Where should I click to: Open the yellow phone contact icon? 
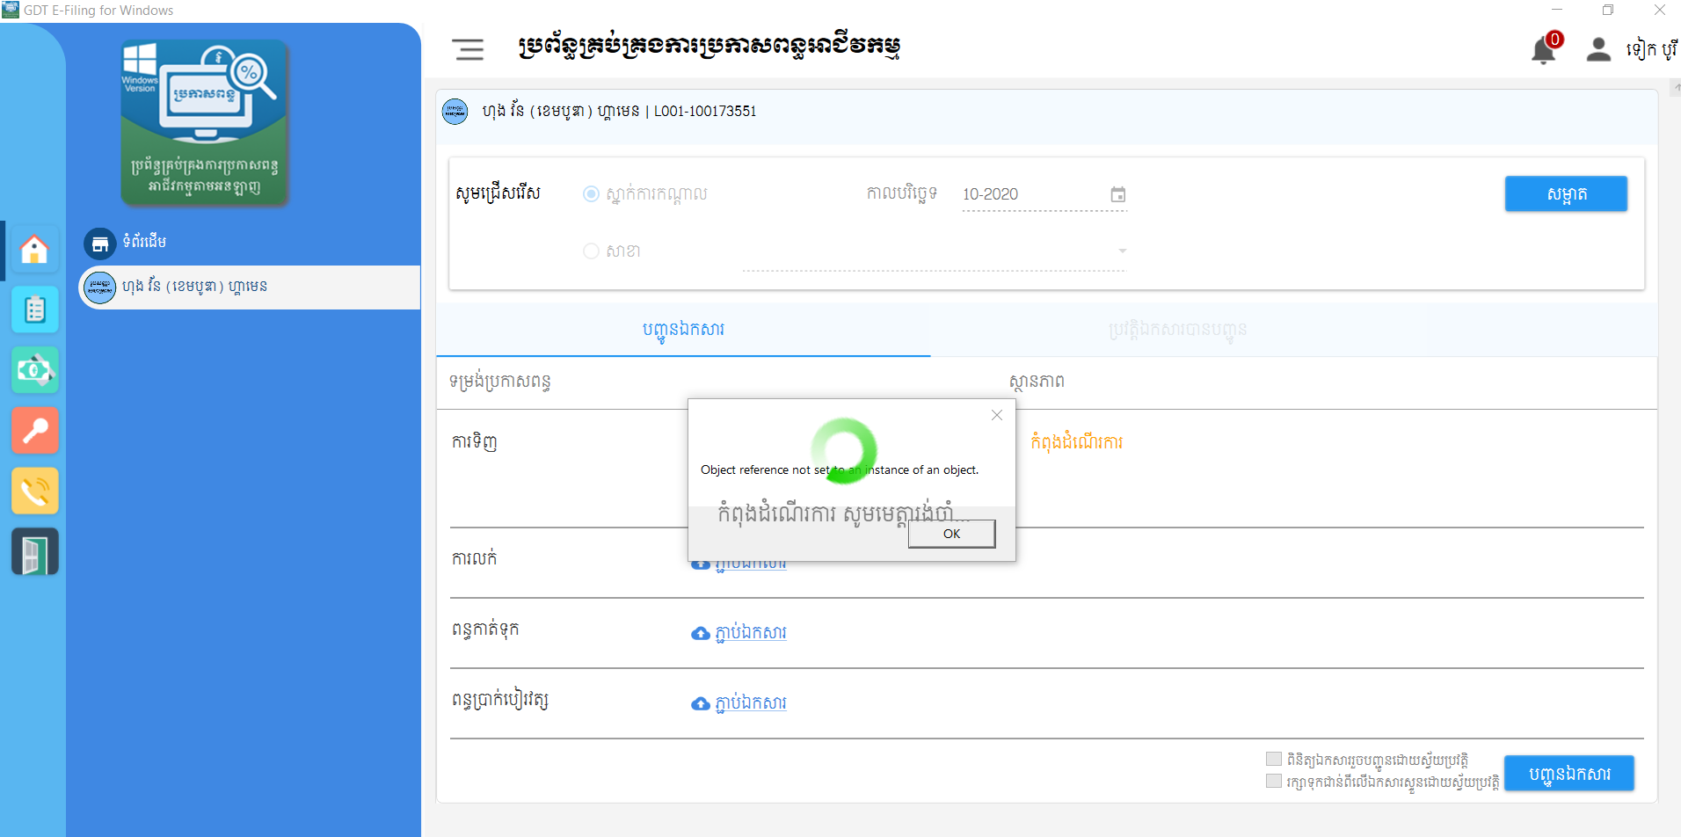coord(34,491)
